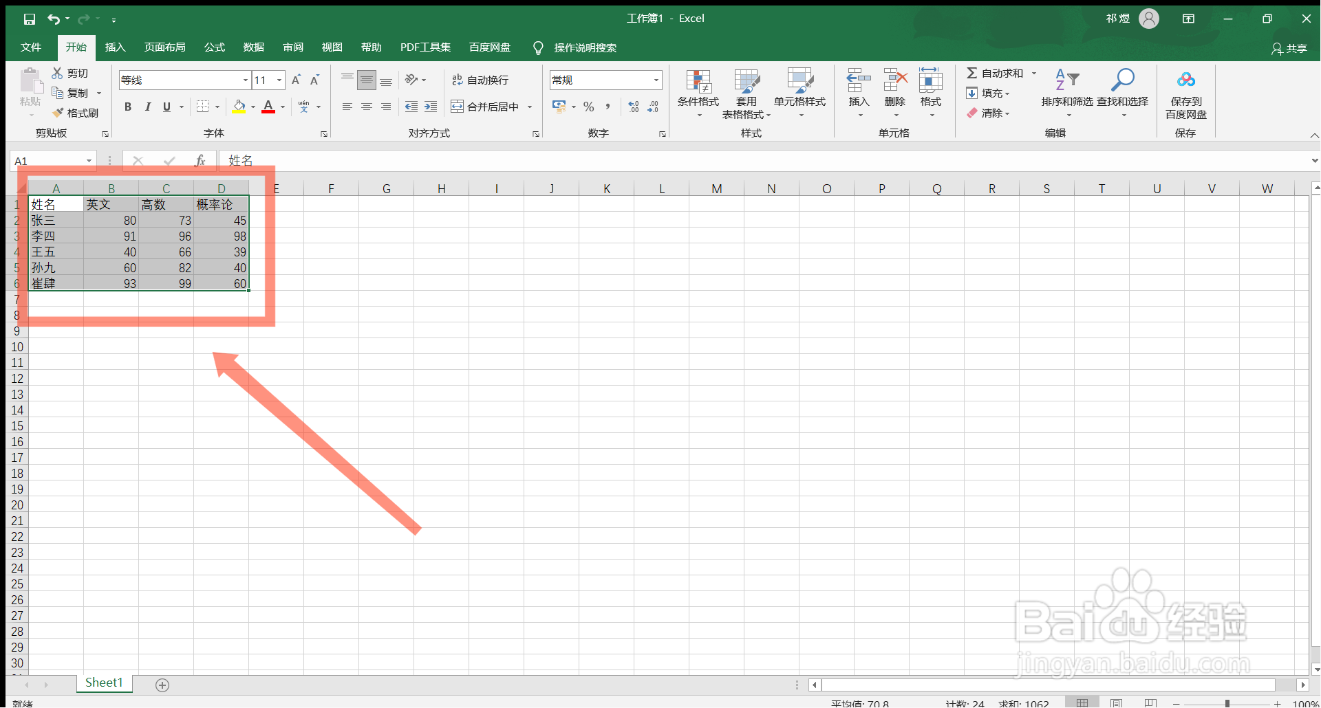
Task: Apply the yellow fill color bucket
Action: [239, 107]
